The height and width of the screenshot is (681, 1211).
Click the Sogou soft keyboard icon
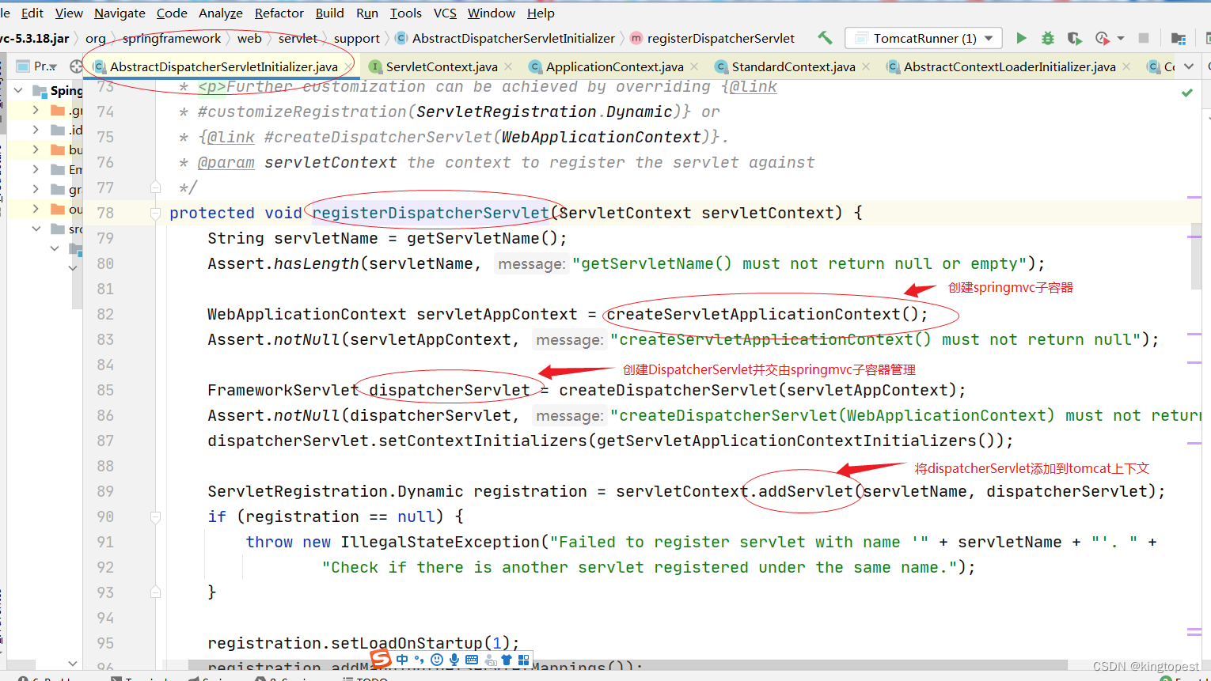point(472,660)
